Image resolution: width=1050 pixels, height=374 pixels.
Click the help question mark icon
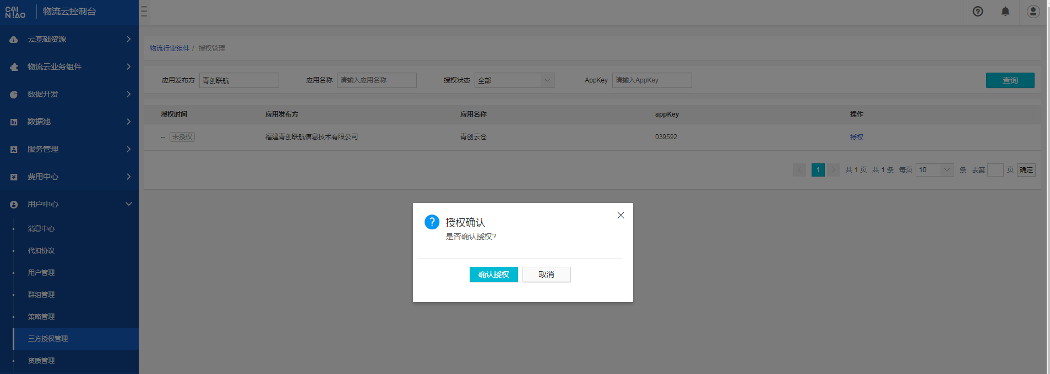click(x=977, y=12)
